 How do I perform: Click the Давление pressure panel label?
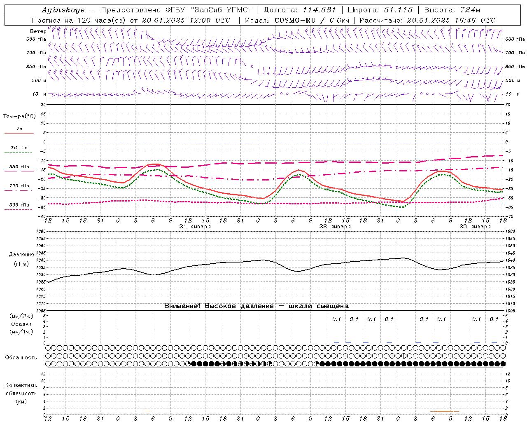point(21,255)
